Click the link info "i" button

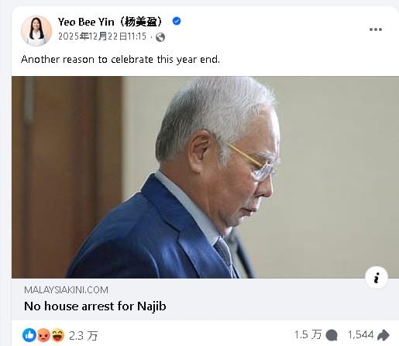pos(377,278)
